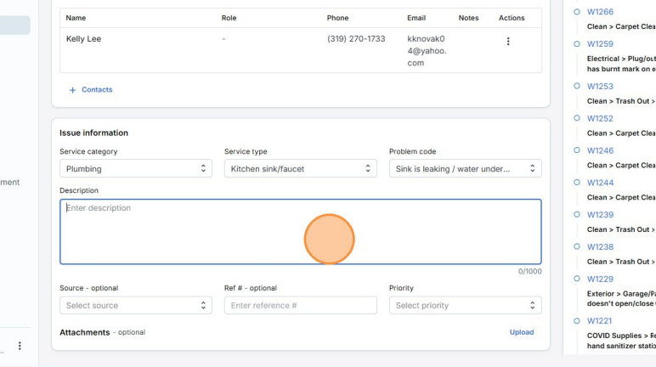Open work order W1221 link
The height and width of the screenshot is (367, 656).
(600, 321)
